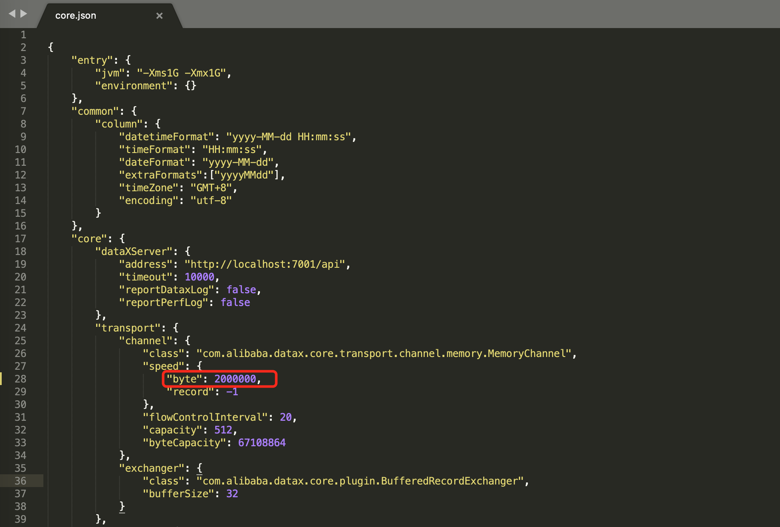Click the MemoryChannel class path string
The height and width of the screenshot is (527, 780).
coord(384,354)
